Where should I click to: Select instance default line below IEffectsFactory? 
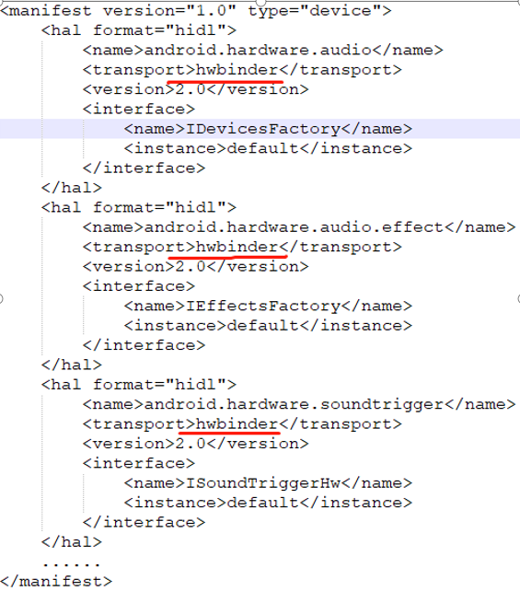click(x=268, y=326)
